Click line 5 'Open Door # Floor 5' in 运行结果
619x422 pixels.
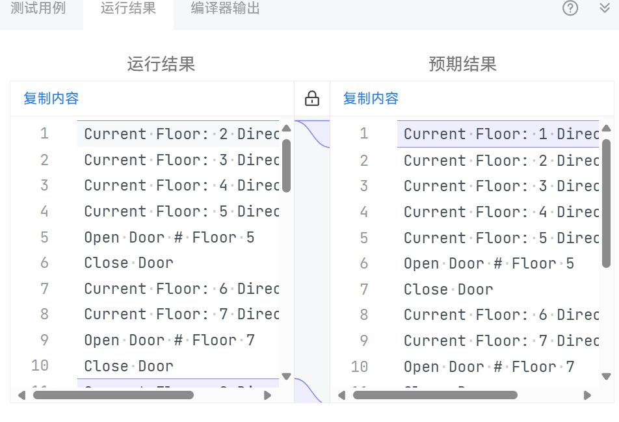(x=169, y=237)
